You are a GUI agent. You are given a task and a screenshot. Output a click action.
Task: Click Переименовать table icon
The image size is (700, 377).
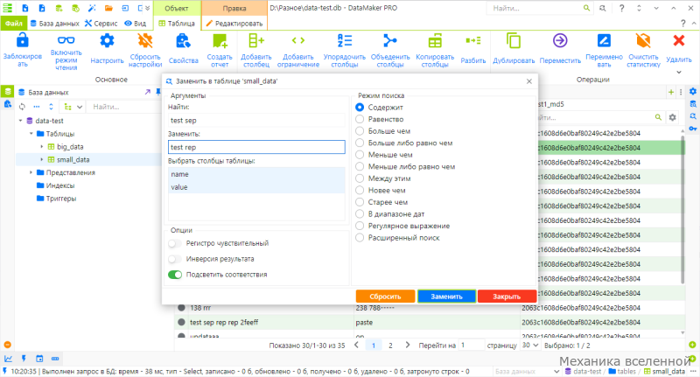pyautogui.click(x=604, y=40)
